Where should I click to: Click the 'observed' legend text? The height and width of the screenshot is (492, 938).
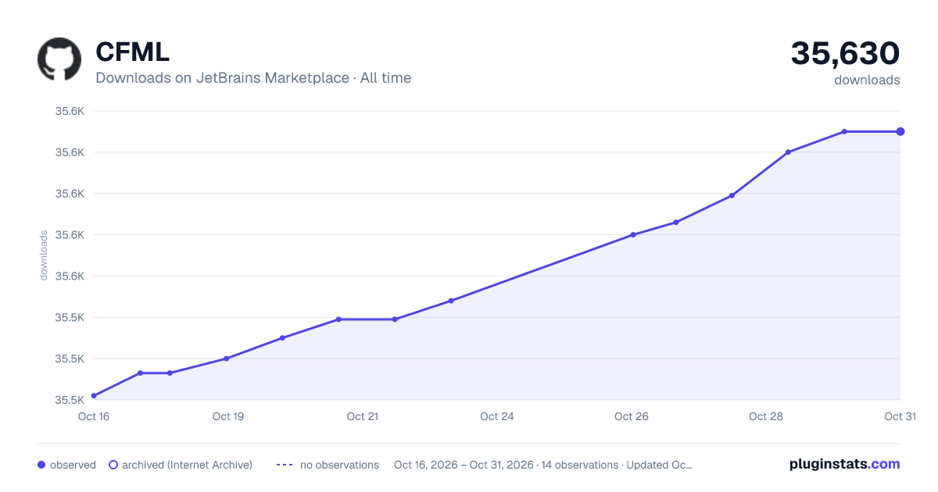tap(73, 465)
